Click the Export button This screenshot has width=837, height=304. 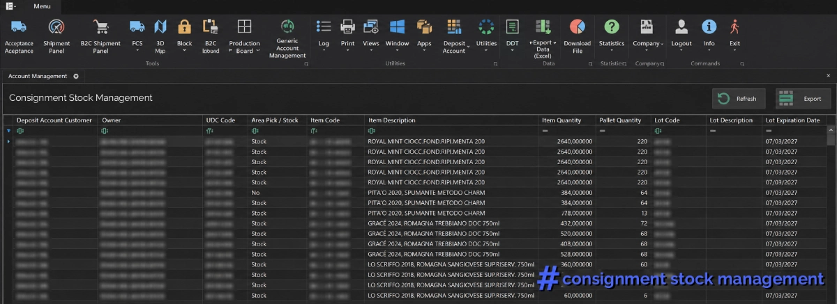point(803,99)
